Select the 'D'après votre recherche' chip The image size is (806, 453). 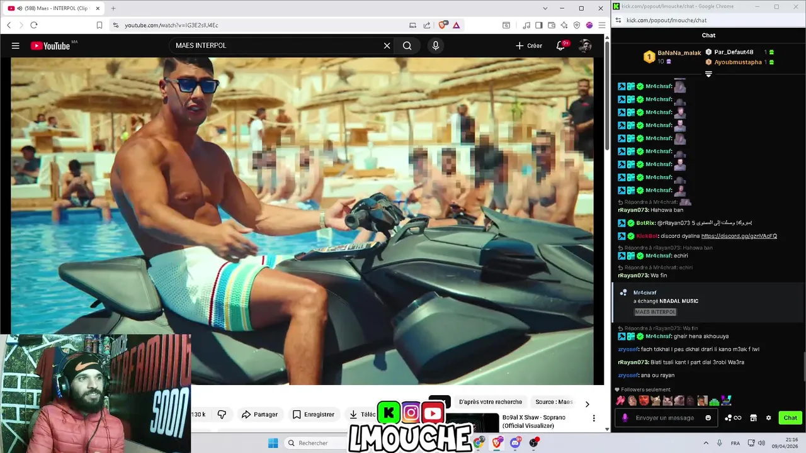click(491, 402)
